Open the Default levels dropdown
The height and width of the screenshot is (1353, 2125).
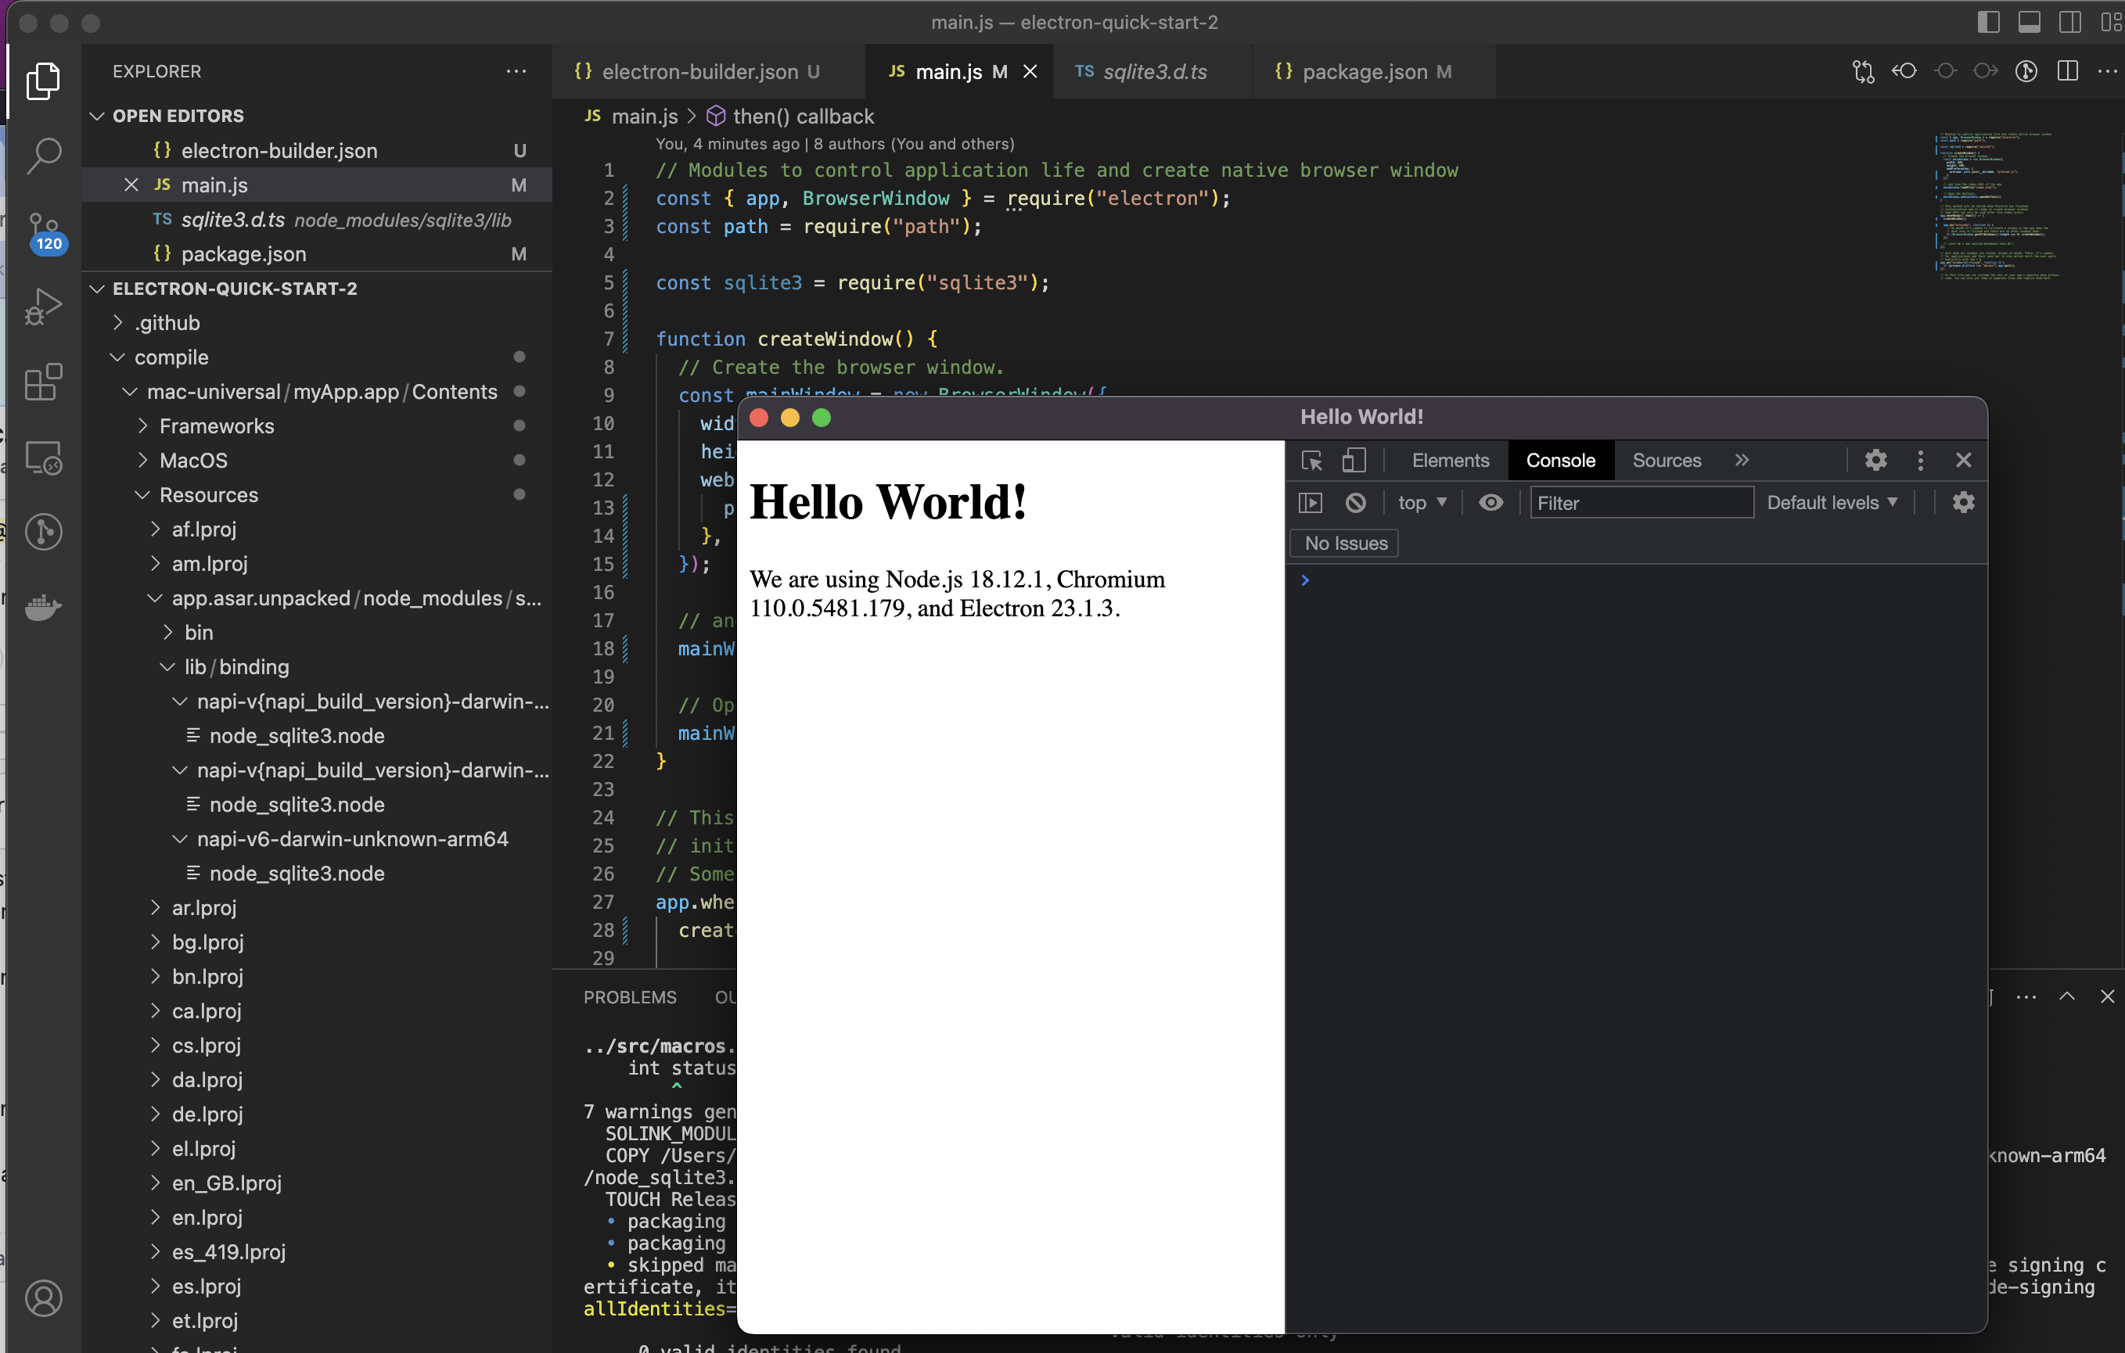1832,502
